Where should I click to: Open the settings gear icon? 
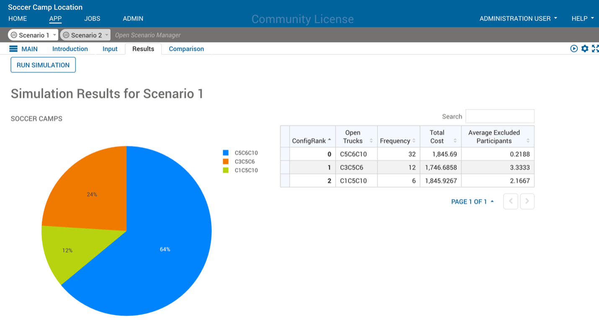tap(585, 49)
